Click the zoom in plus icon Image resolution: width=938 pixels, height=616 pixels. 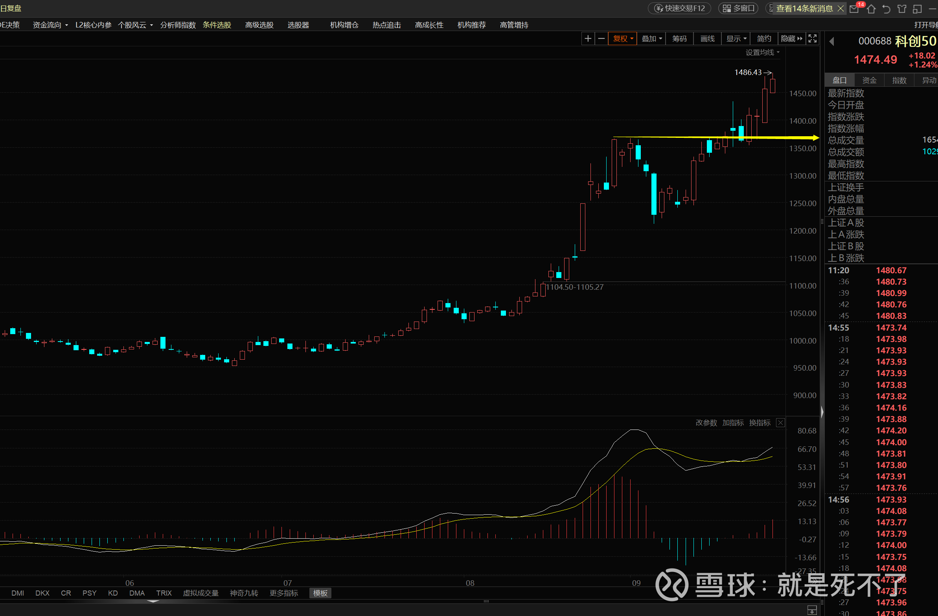pyautogui.click(x=588, y=38)
